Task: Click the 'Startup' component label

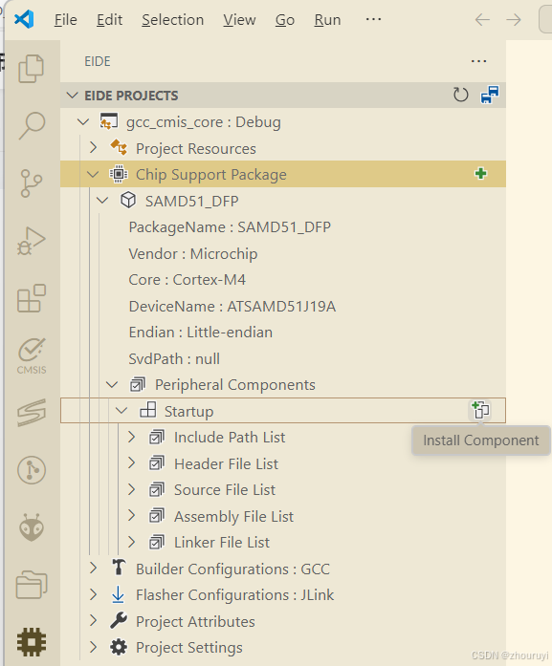Action: tap(188, 411)
